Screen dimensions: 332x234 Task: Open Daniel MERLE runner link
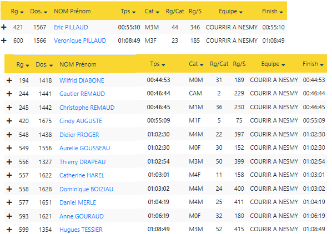[x=78, y=203]
